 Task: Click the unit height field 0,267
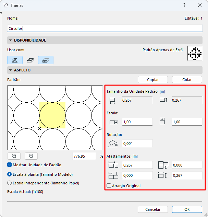(187, 100)
